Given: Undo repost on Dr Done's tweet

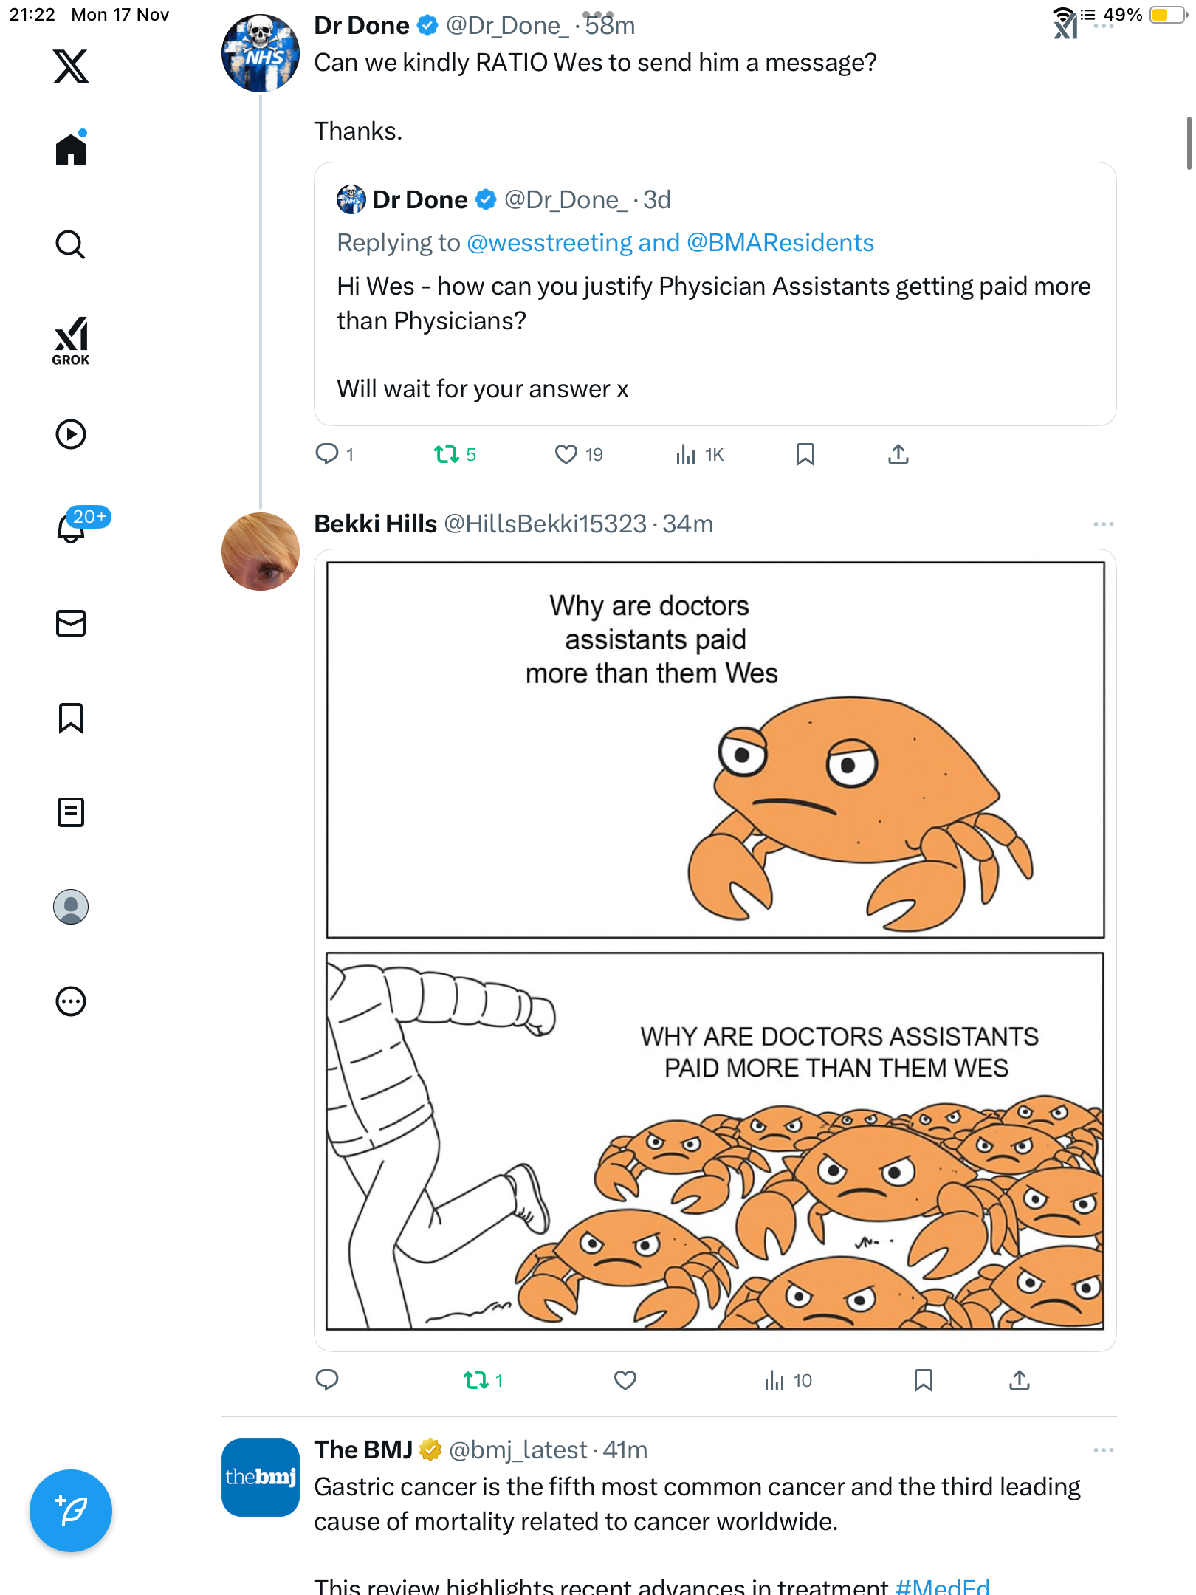Looking at the screenshot, I should pos(447,454).
